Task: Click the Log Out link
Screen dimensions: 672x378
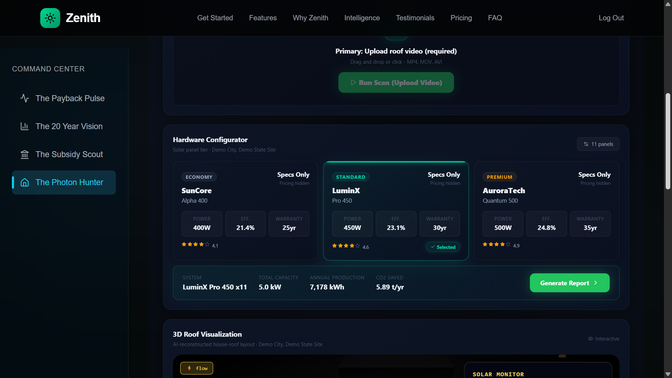Action: (611, 18)
